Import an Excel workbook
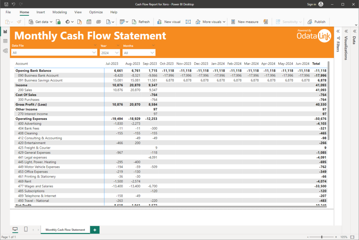Screen dimensions: 359x240 pyautogui.click(x=58, y=21)
